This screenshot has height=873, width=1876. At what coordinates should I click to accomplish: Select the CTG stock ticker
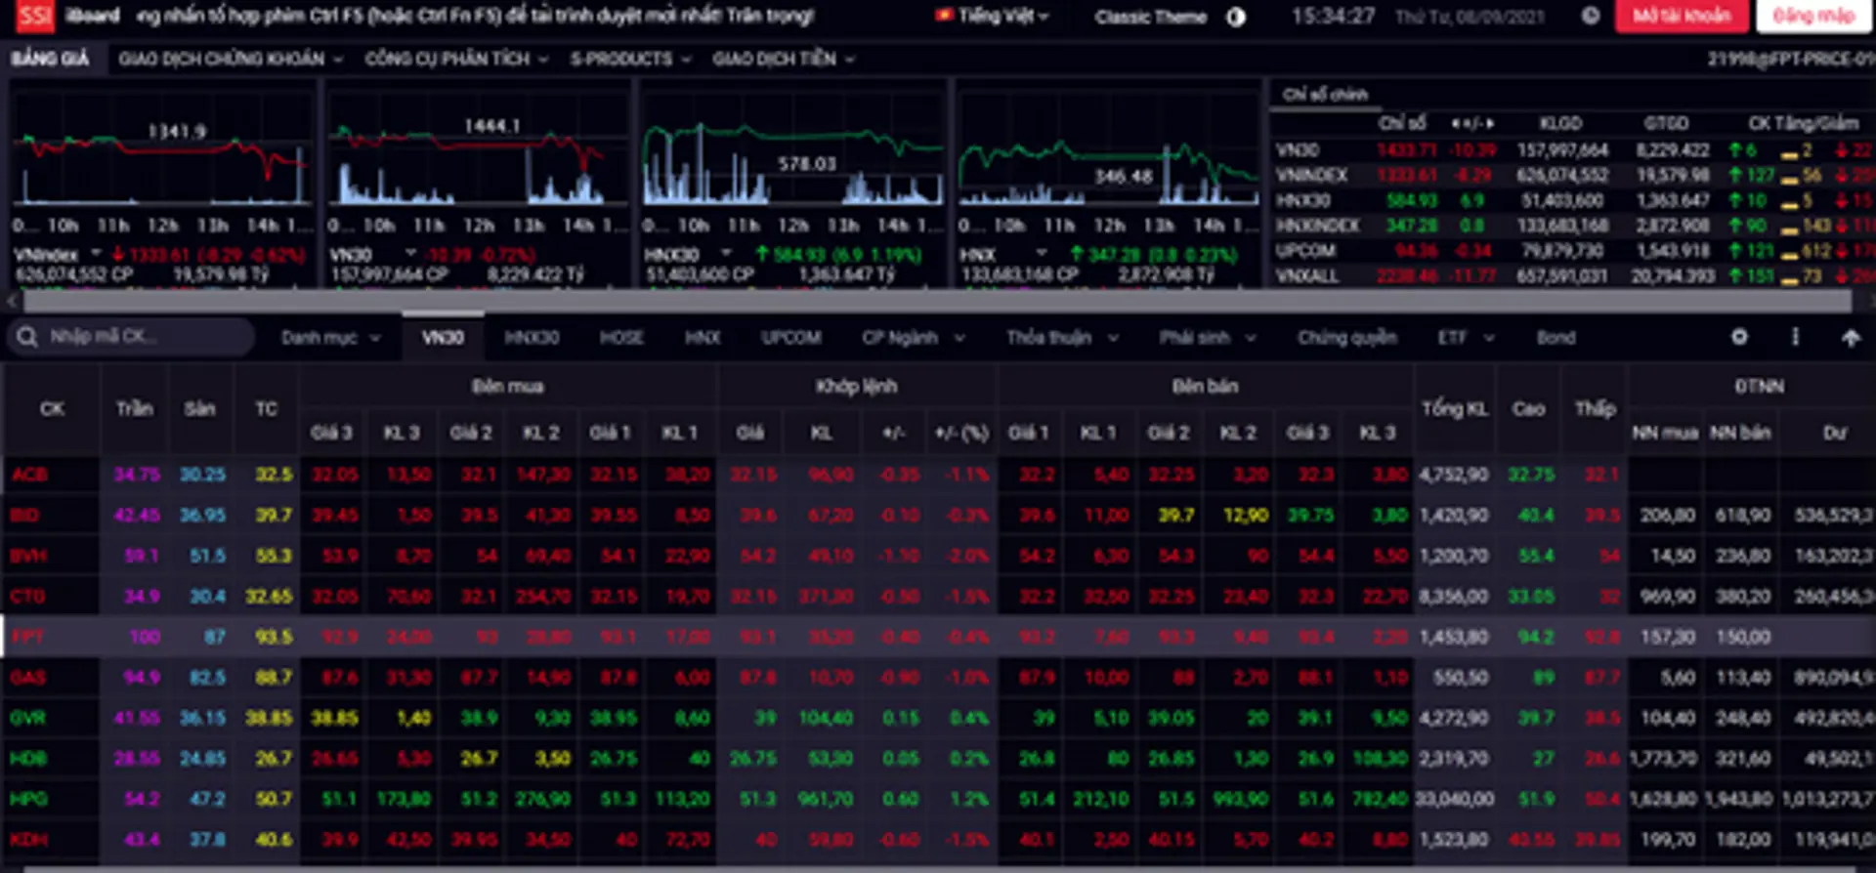pos(27,596)
